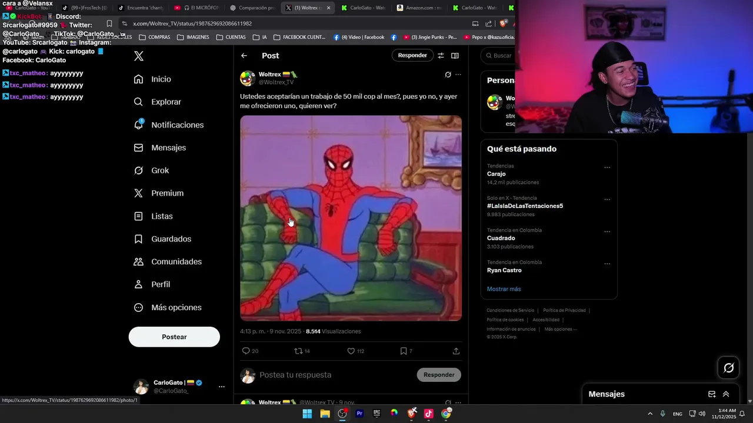Click the Grok icon on Woltrex post
This screenshot has height=423, width=753.
click(448, 75)
